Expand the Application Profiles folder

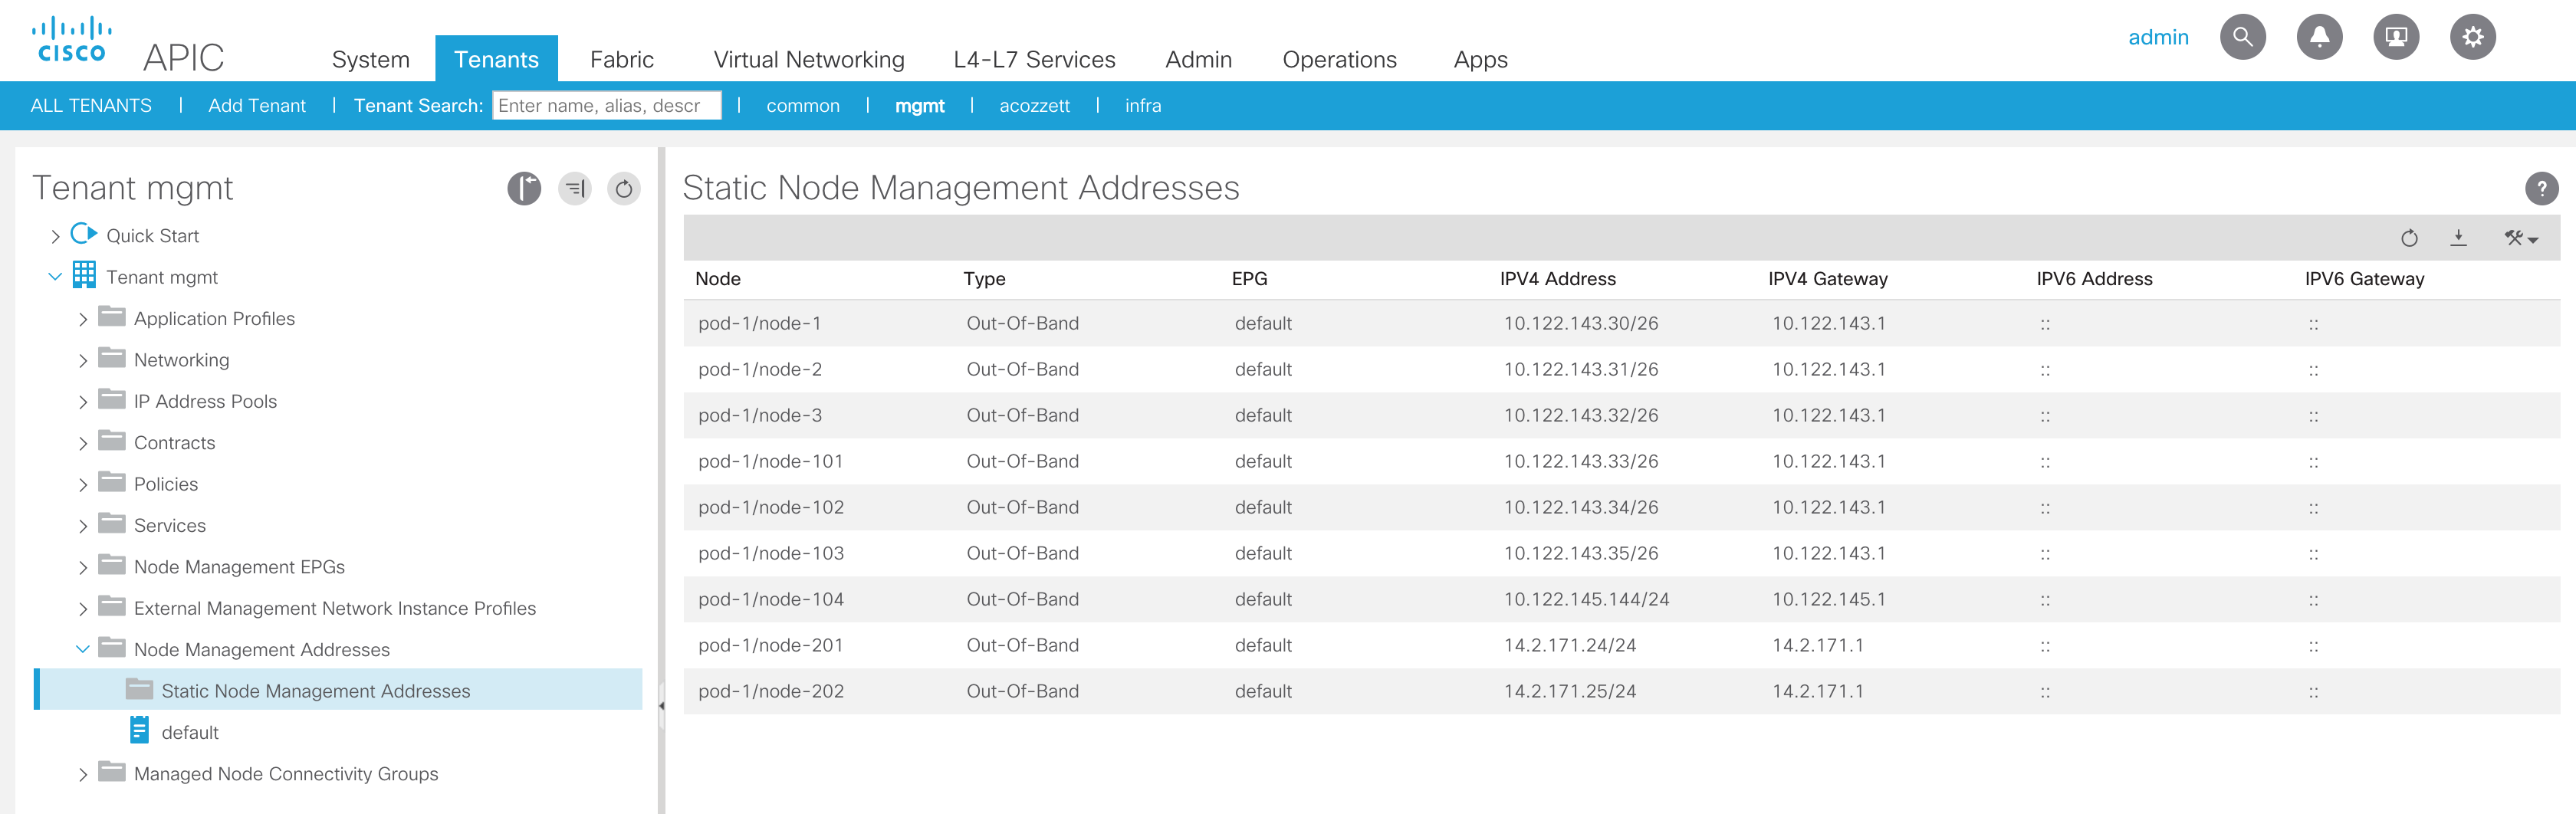pyautogui.click(x=83, y=319)
